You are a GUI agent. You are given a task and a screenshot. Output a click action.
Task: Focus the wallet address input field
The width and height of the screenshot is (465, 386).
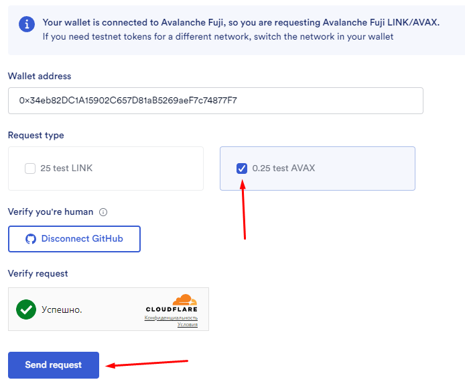215,101
